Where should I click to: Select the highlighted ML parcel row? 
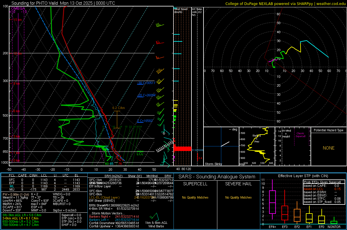[44, 186]
